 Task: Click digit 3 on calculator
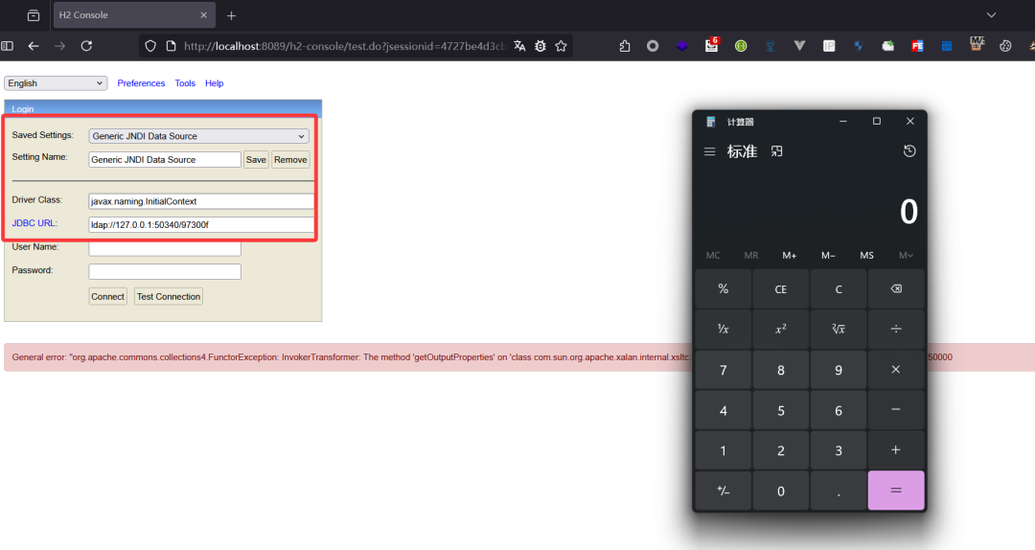coord(839,450)
